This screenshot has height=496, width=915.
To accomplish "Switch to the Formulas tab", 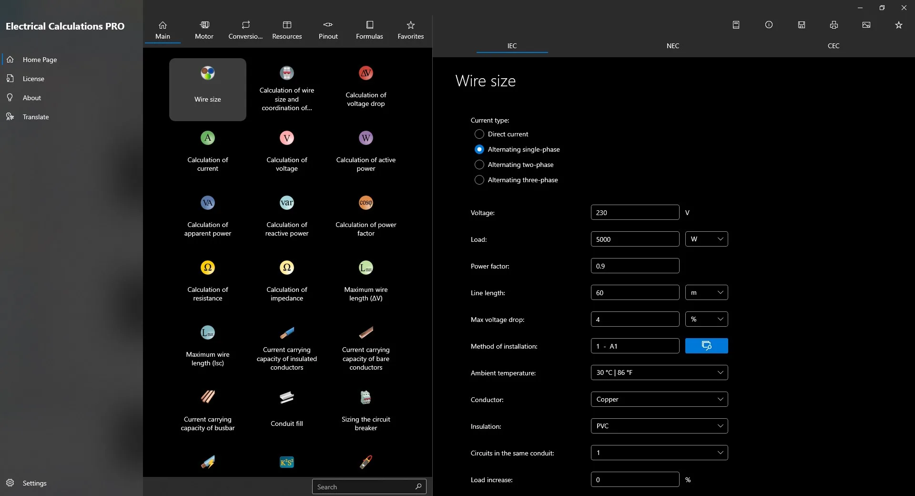I will tap(369, 30).
